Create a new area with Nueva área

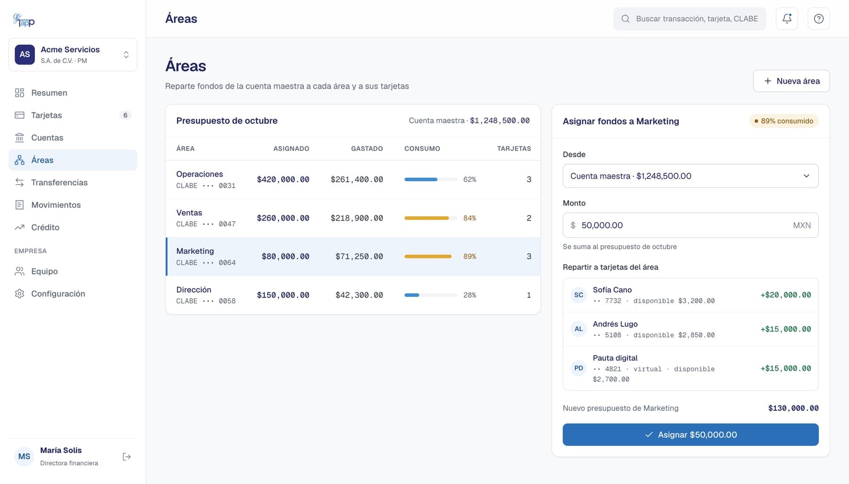click(791, 81)
